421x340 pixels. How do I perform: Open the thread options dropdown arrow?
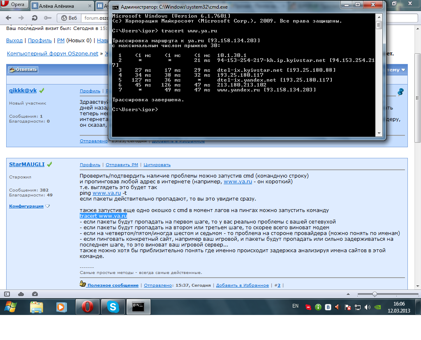click(403, 70)
